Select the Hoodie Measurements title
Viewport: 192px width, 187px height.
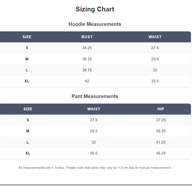(95, 24)
